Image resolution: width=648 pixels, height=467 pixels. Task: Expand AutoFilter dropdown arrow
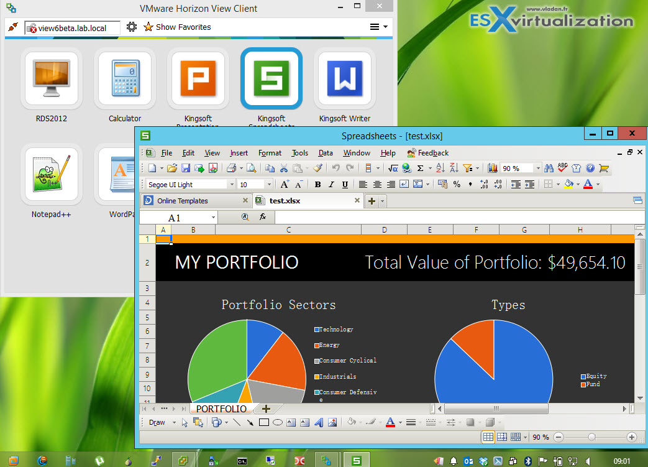(477, 169)
